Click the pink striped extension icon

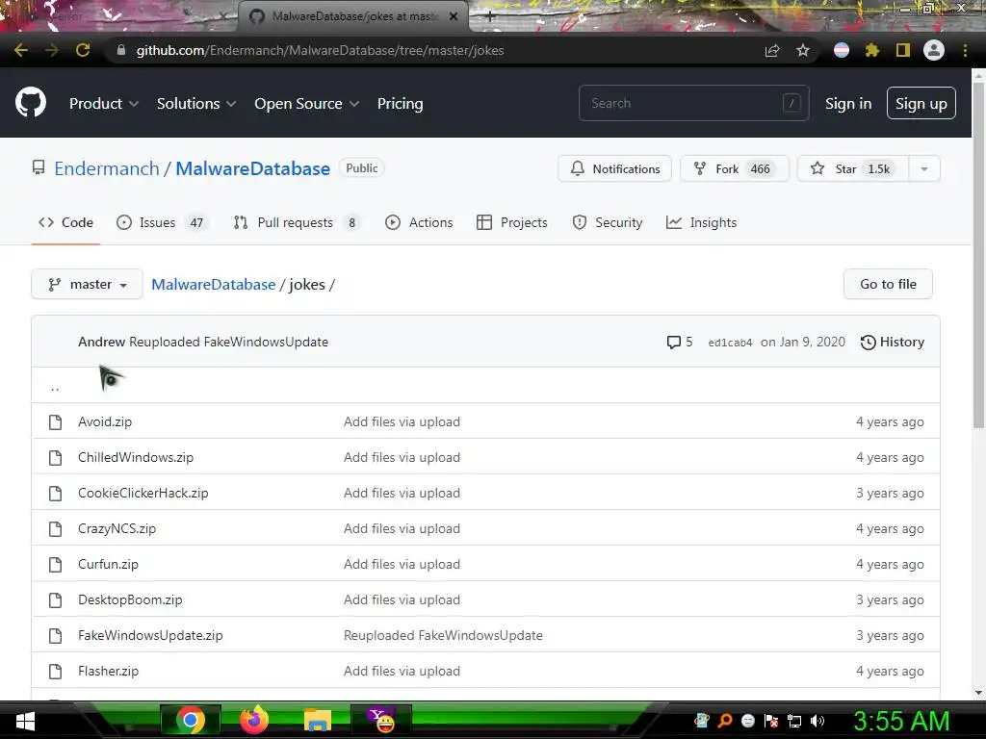(841, 50)
